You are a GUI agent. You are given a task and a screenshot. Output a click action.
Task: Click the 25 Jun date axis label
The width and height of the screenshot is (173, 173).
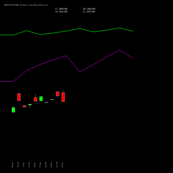[62, 165]
